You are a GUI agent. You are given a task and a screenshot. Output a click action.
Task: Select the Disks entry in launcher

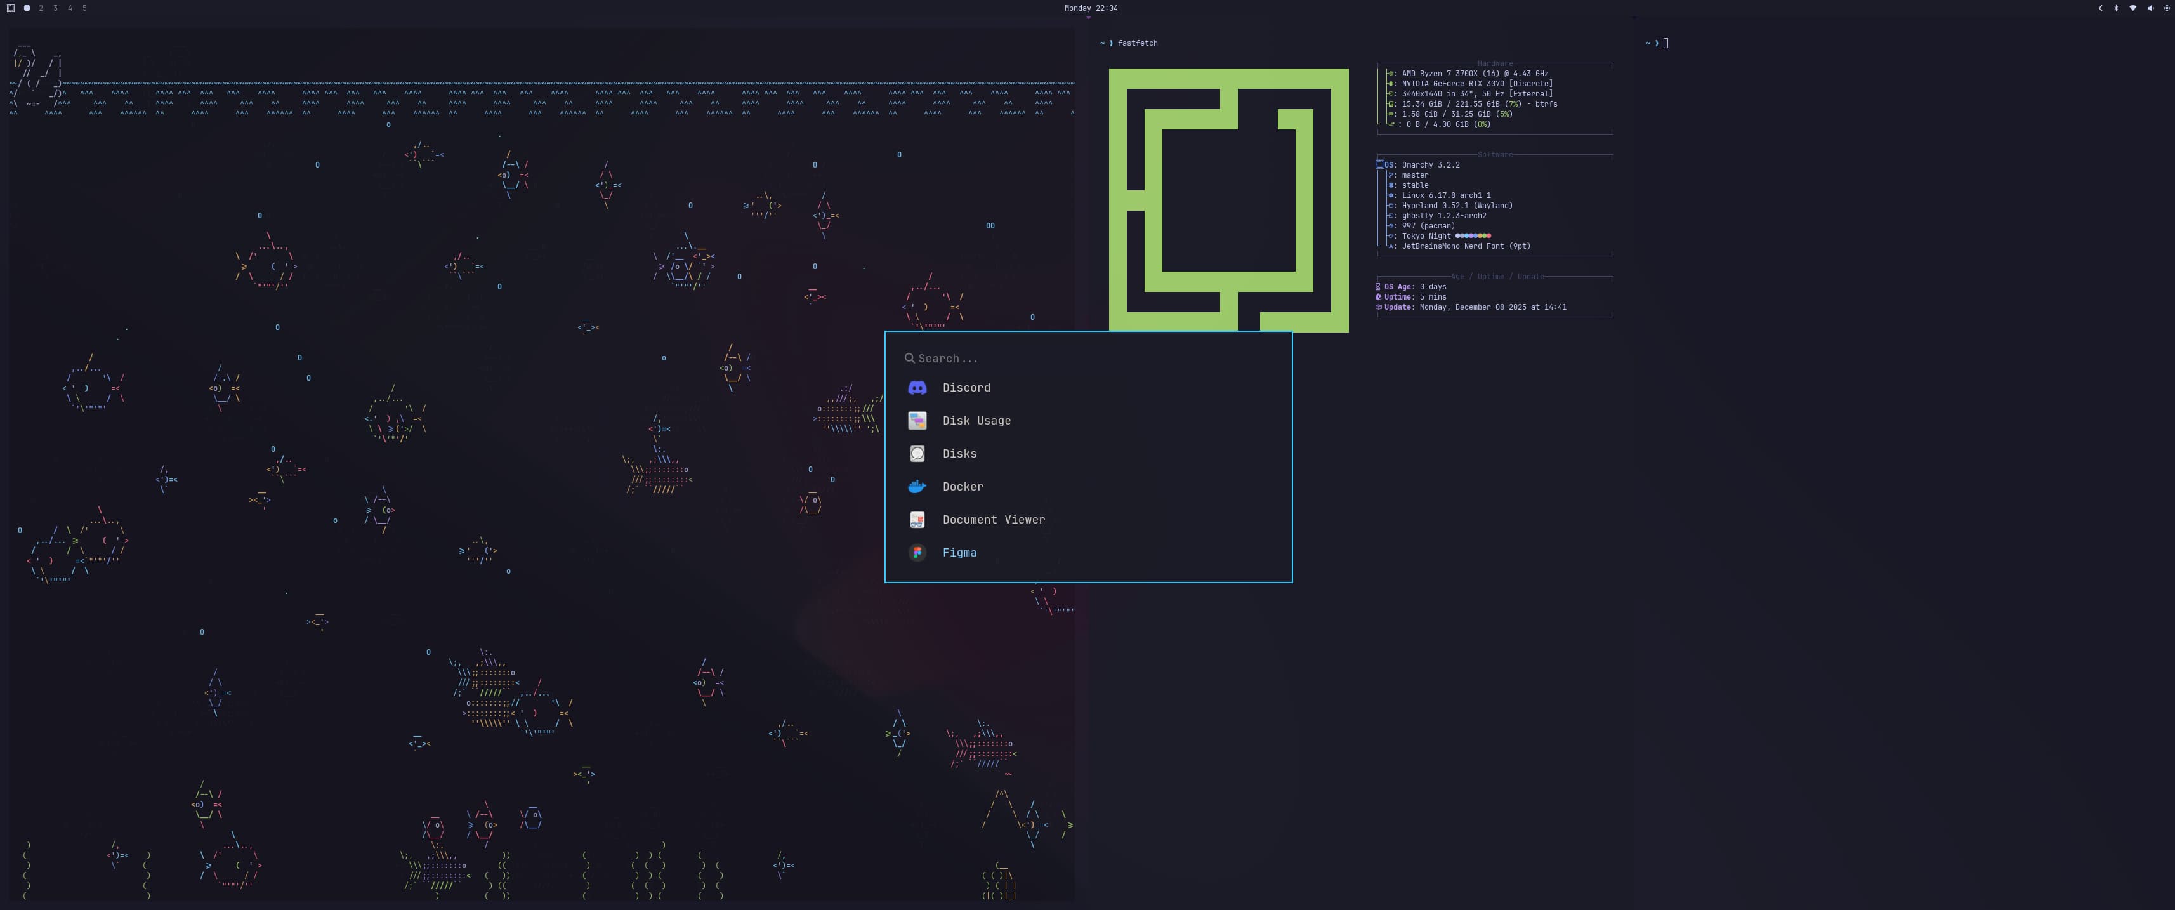tap(959, 454)
